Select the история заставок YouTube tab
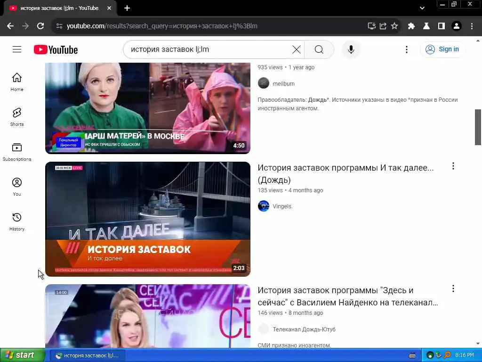This screenshot has height=362, width=482. [59, 8]
